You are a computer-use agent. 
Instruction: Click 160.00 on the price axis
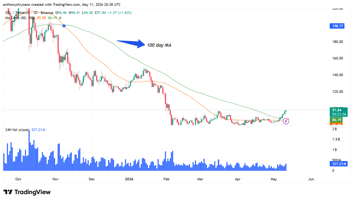tap(338, 58)
